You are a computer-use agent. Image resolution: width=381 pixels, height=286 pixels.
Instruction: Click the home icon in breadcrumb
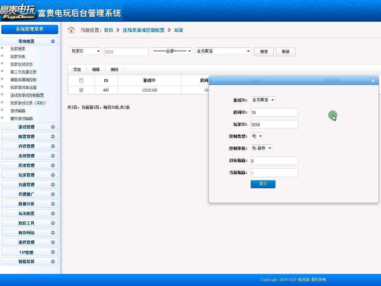[x=71, y=30]
